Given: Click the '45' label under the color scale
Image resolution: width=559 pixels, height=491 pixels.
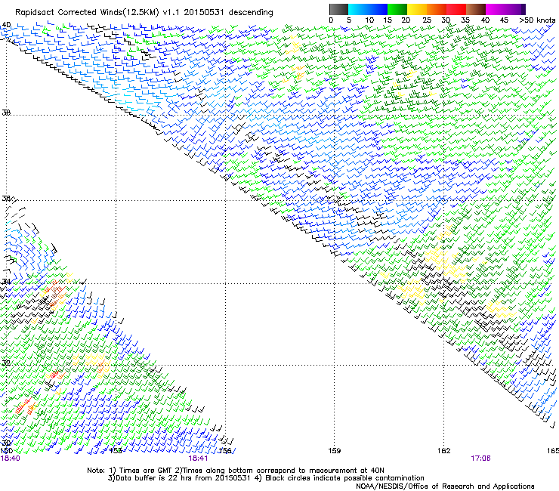Looking at the screenshot, I should [504, 20].
